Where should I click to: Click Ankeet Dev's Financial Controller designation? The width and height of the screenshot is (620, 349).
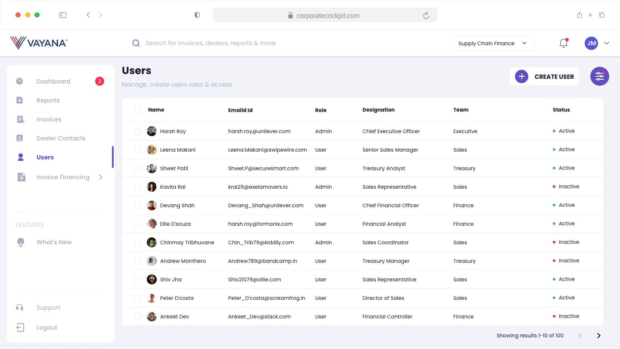pyautogui.click(x=387, y=317)
